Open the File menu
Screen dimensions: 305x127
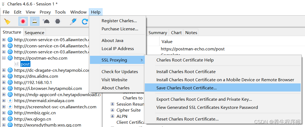[x=6, y=12]
